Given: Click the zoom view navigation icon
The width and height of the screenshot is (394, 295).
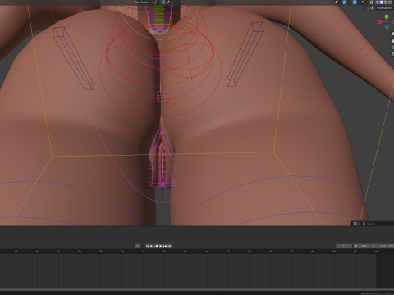Looking at the screenshot, I should coord(392,34).
